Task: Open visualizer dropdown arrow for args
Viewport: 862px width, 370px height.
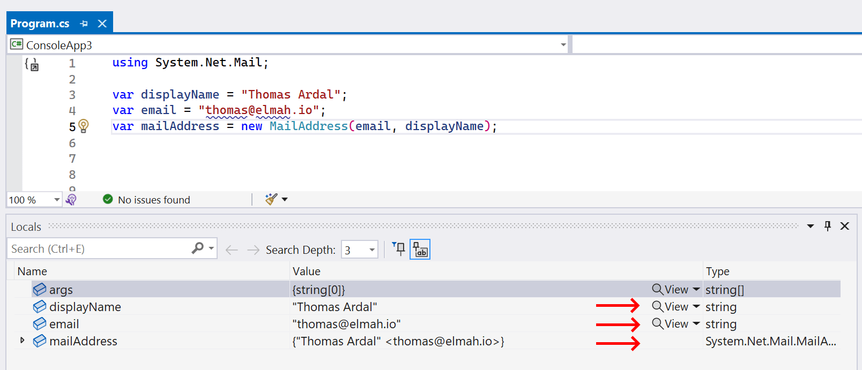Action: [x=696, y=289]
